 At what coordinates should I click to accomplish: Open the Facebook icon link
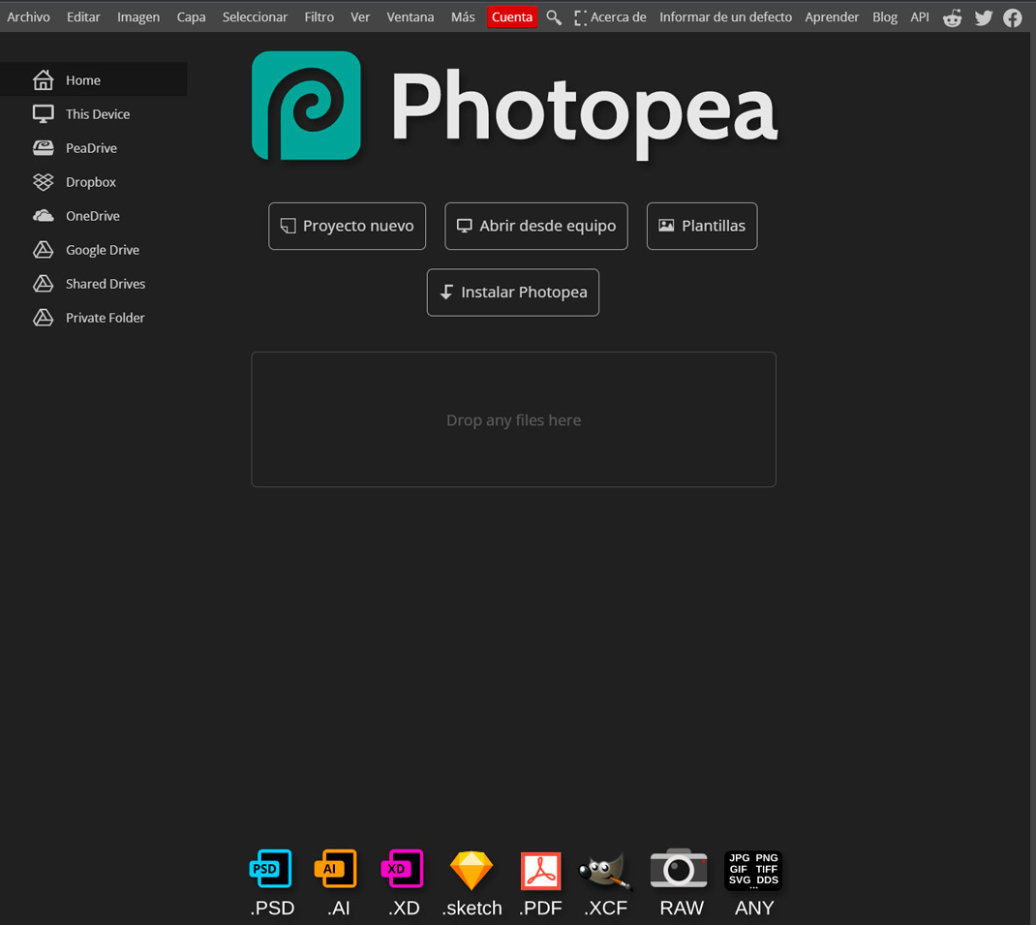tap(1012, 17)
